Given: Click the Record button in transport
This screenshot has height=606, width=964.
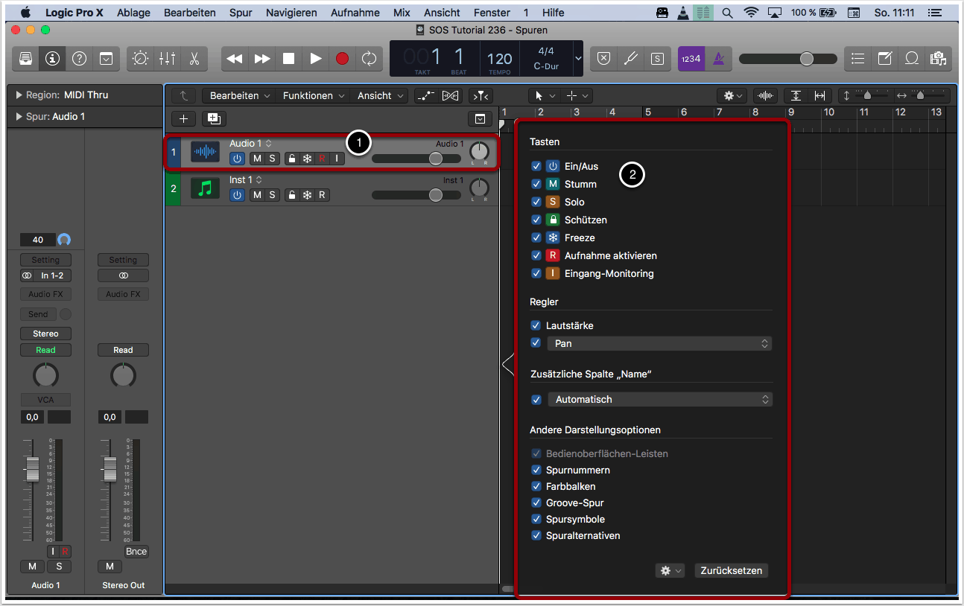Looking at the screenshot, I should point(342,59).
